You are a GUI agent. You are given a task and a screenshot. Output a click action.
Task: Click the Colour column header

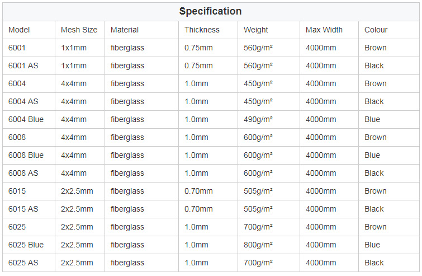pyautogui.click(x=376, y=30)
